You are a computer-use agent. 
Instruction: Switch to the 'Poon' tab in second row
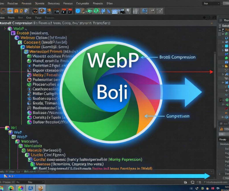(11, 18)
